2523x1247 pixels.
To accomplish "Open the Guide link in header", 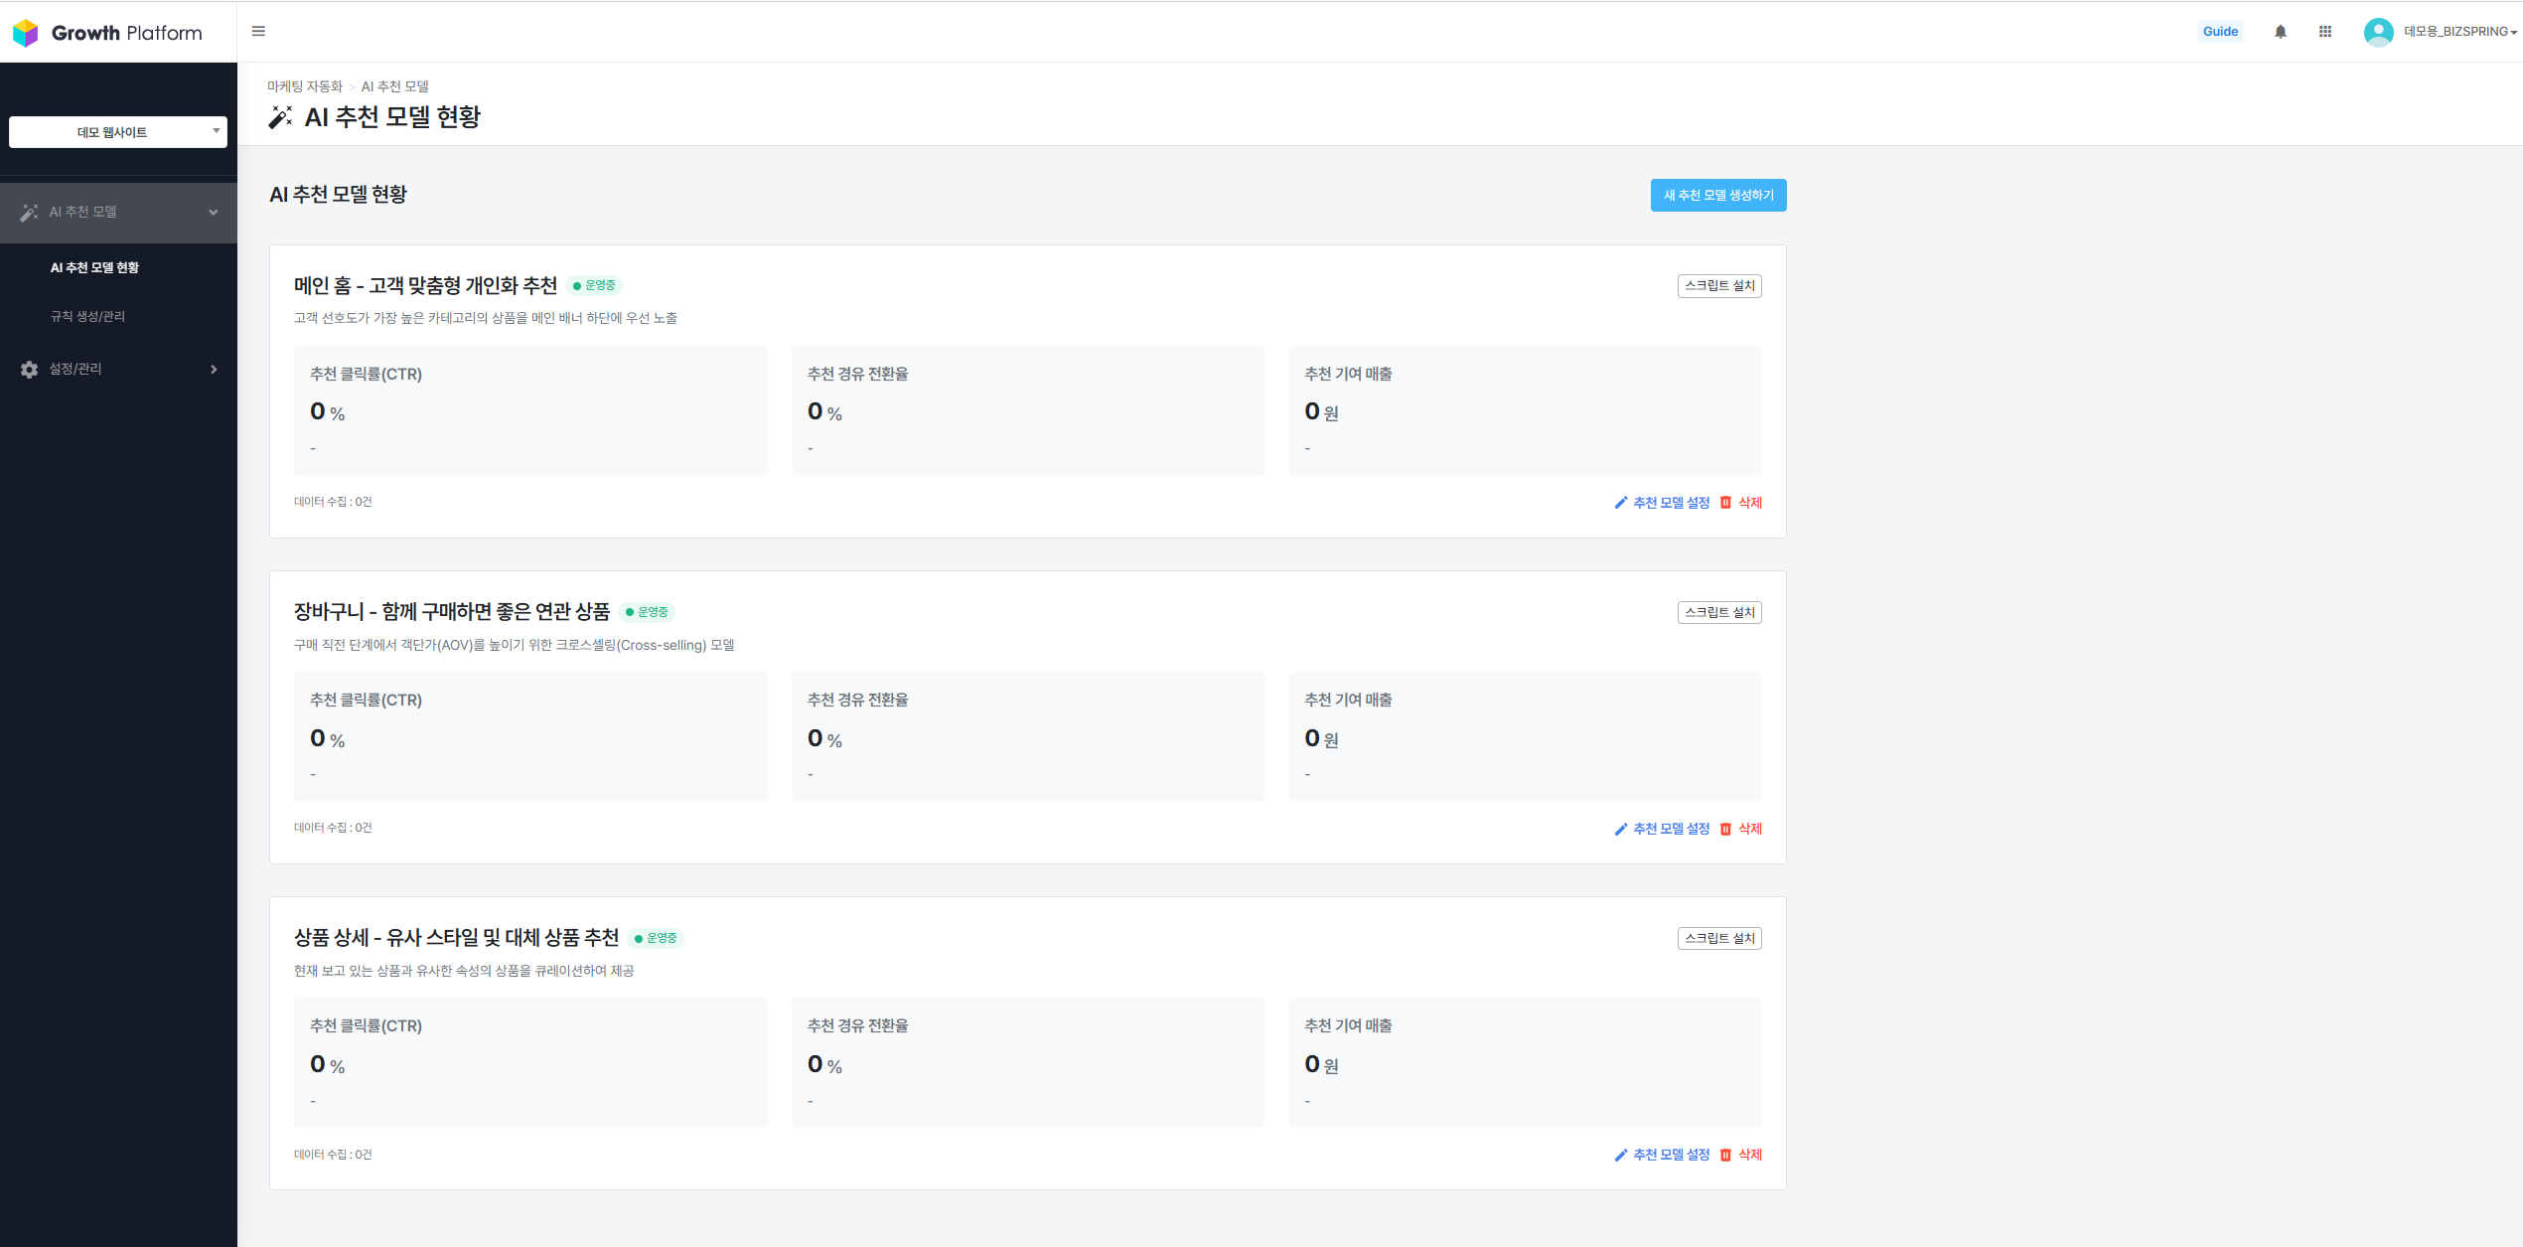I will tap(2220, 32).
